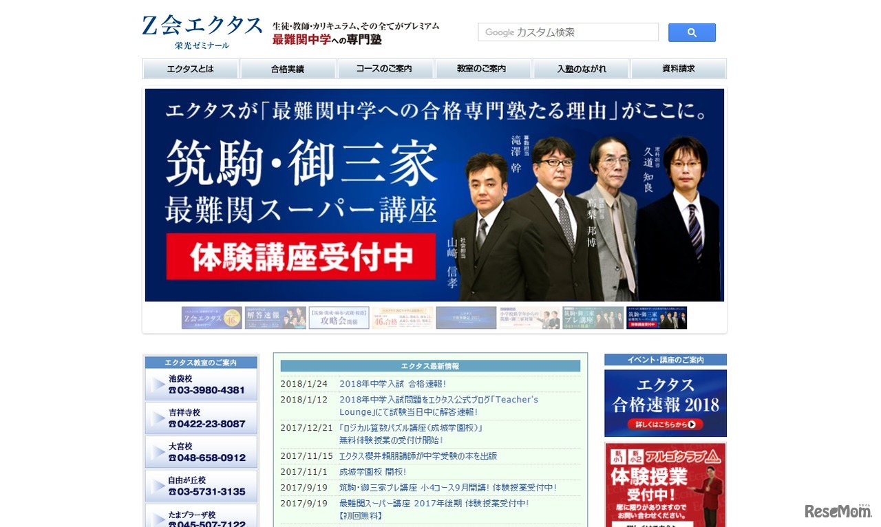
Task: Switch to the 合格実績 navigation tab
Action: point(288,68)
